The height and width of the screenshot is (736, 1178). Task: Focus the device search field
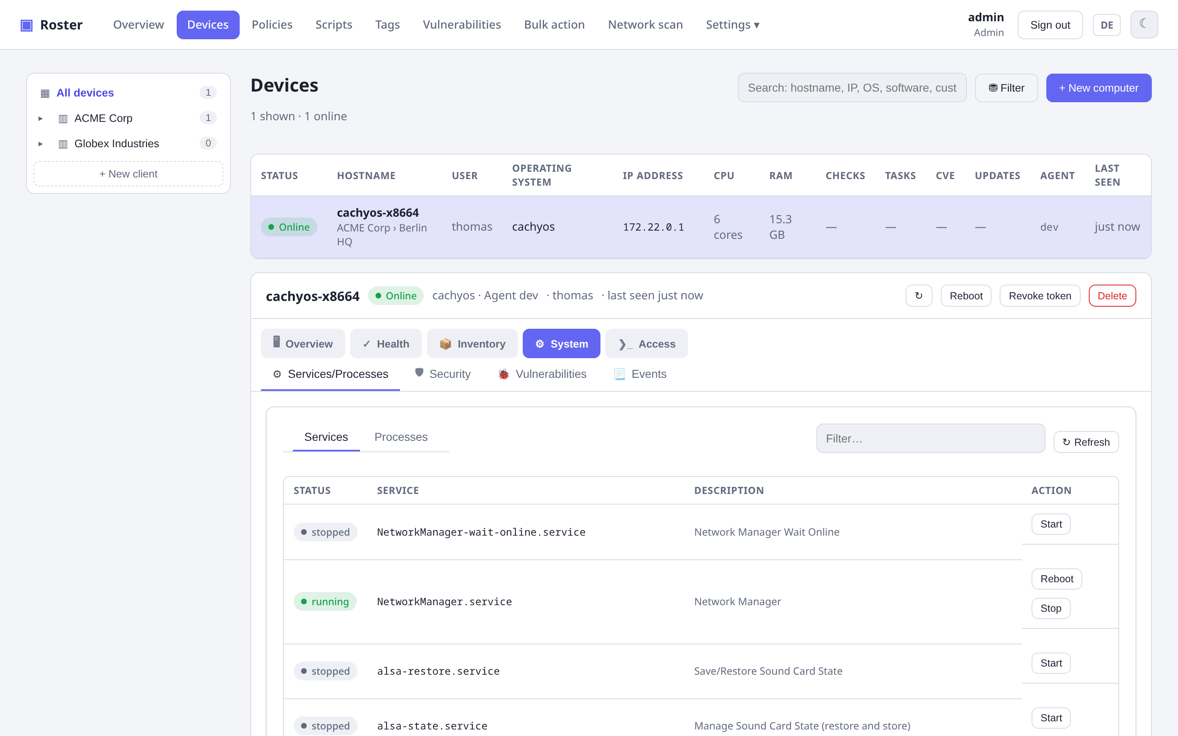pos(852,88)
